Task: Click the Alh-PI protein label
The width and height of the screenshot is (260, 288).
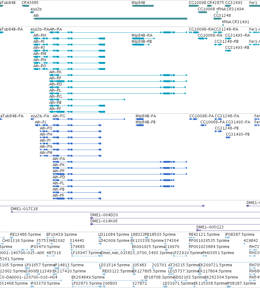Action: (x=45, y=140)
